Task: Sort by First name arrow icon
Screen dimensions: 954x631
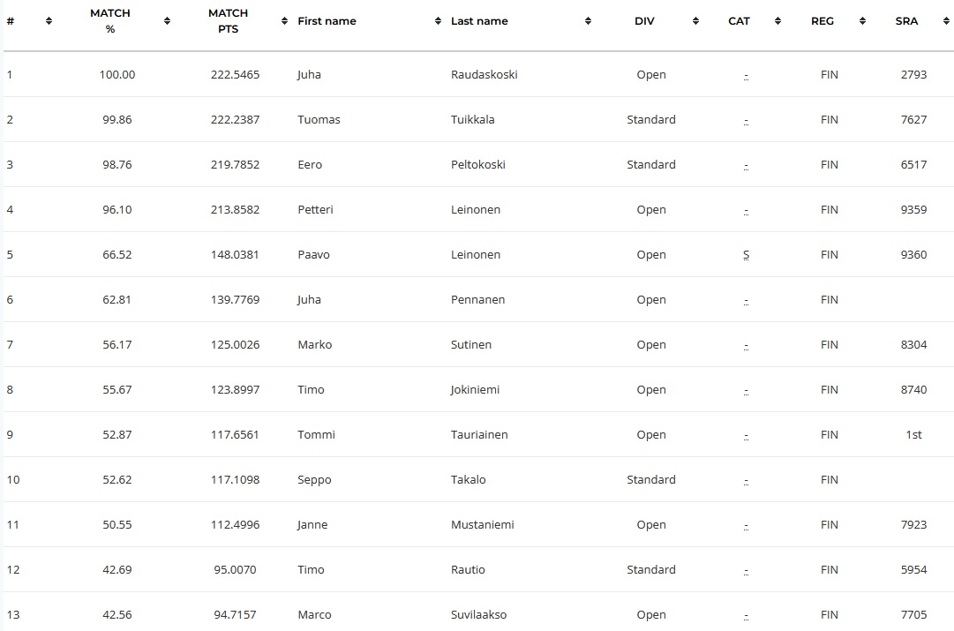Action: pyautogui.click(x=438, y=20)
